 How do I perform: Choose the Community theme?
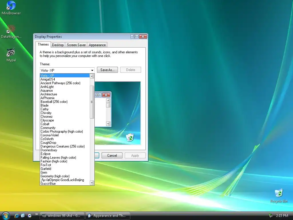point(65,128)
